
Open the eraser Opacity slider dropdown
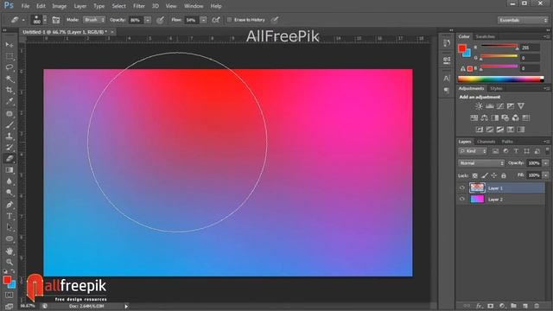148,20
